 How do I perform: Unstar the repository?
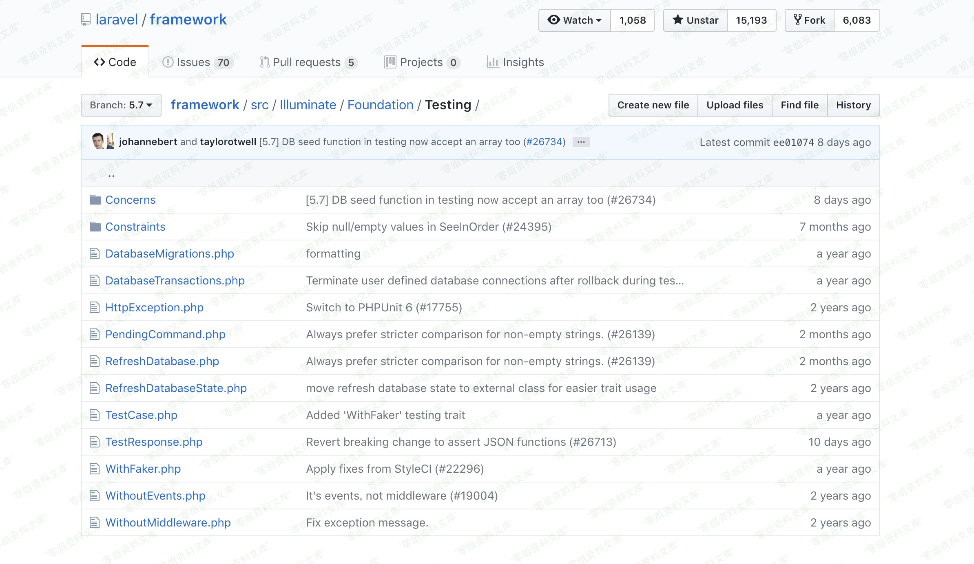pos(695,20)
